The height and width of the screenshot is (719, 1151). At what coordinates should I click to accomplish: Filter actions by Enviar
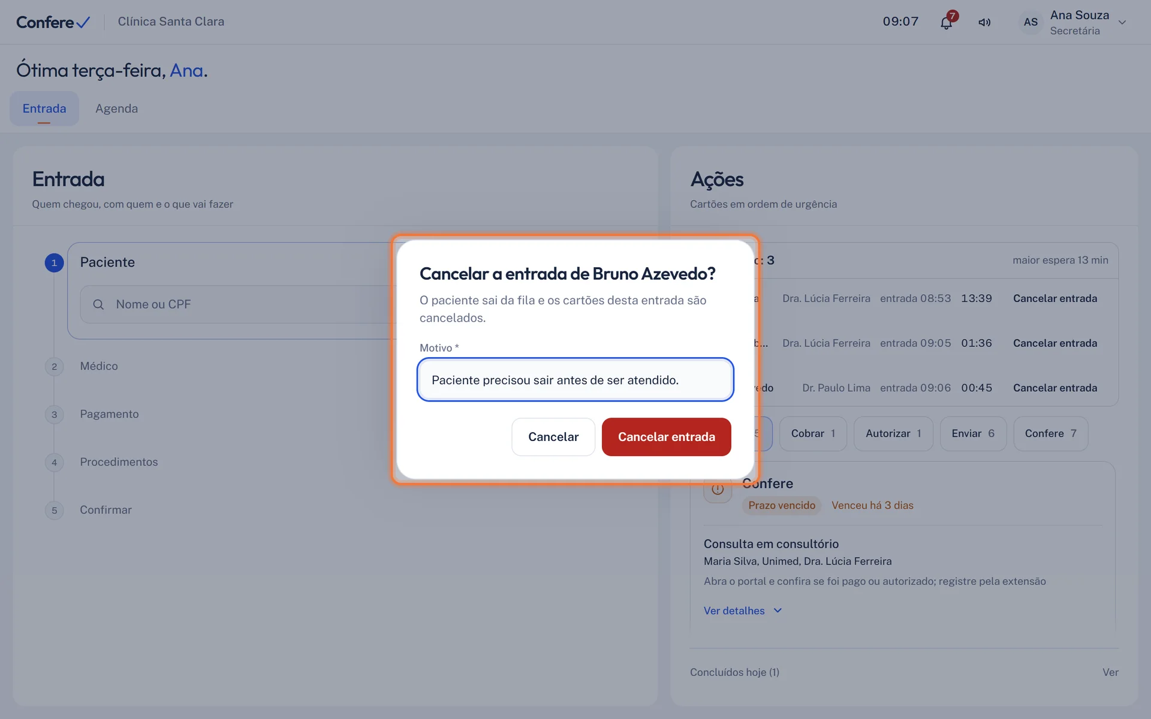(973, 434)
